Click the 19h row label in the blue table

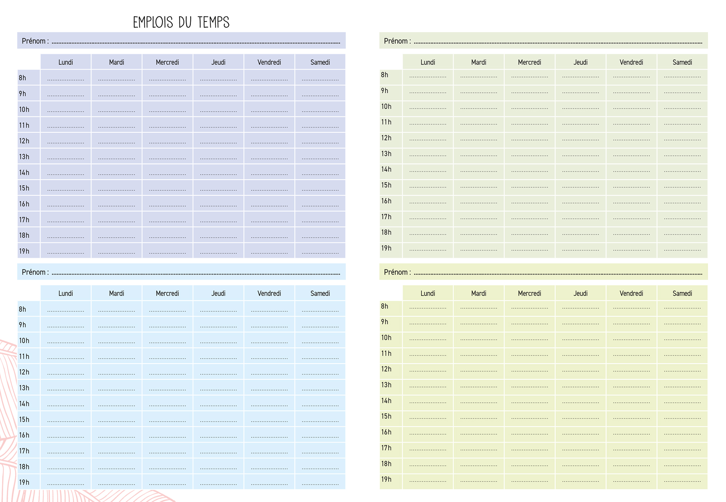pos(24,482)
